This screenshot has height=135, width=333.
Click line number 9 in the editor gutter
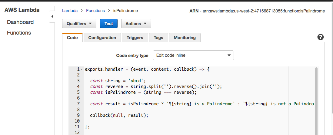(78, 115)
